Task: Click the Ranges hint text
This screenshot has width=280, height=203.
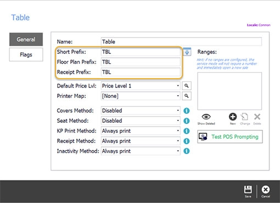Action: coord(227,64)
